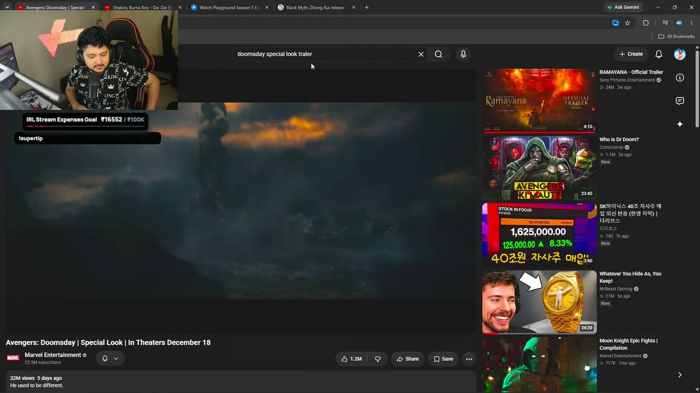Open Marvel Entertainment channel logo

point(13,358)
